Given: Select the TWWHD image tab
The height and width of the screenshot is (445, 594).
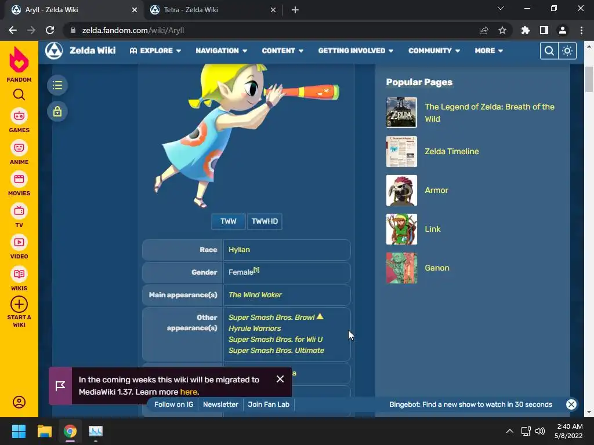Looking at the screenshot, I should [x=265, y=221].
